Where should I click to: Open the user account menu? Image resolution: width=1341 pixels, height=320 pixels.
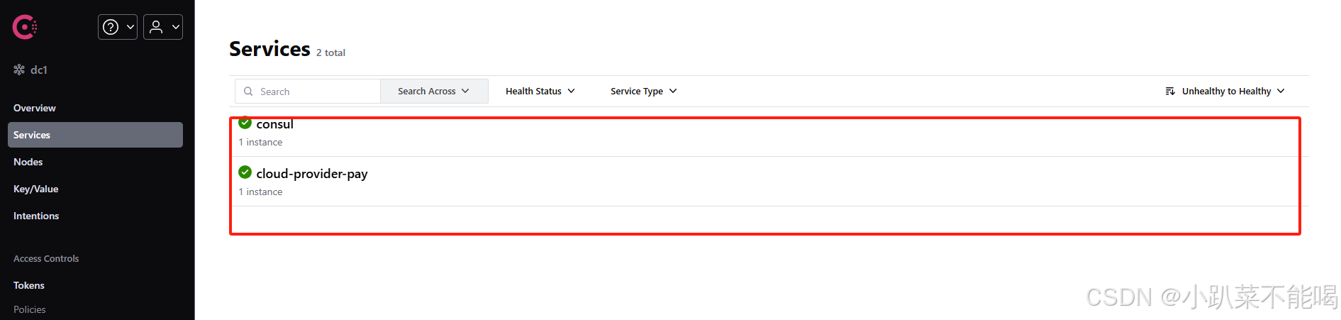click(x=163, y=27)
